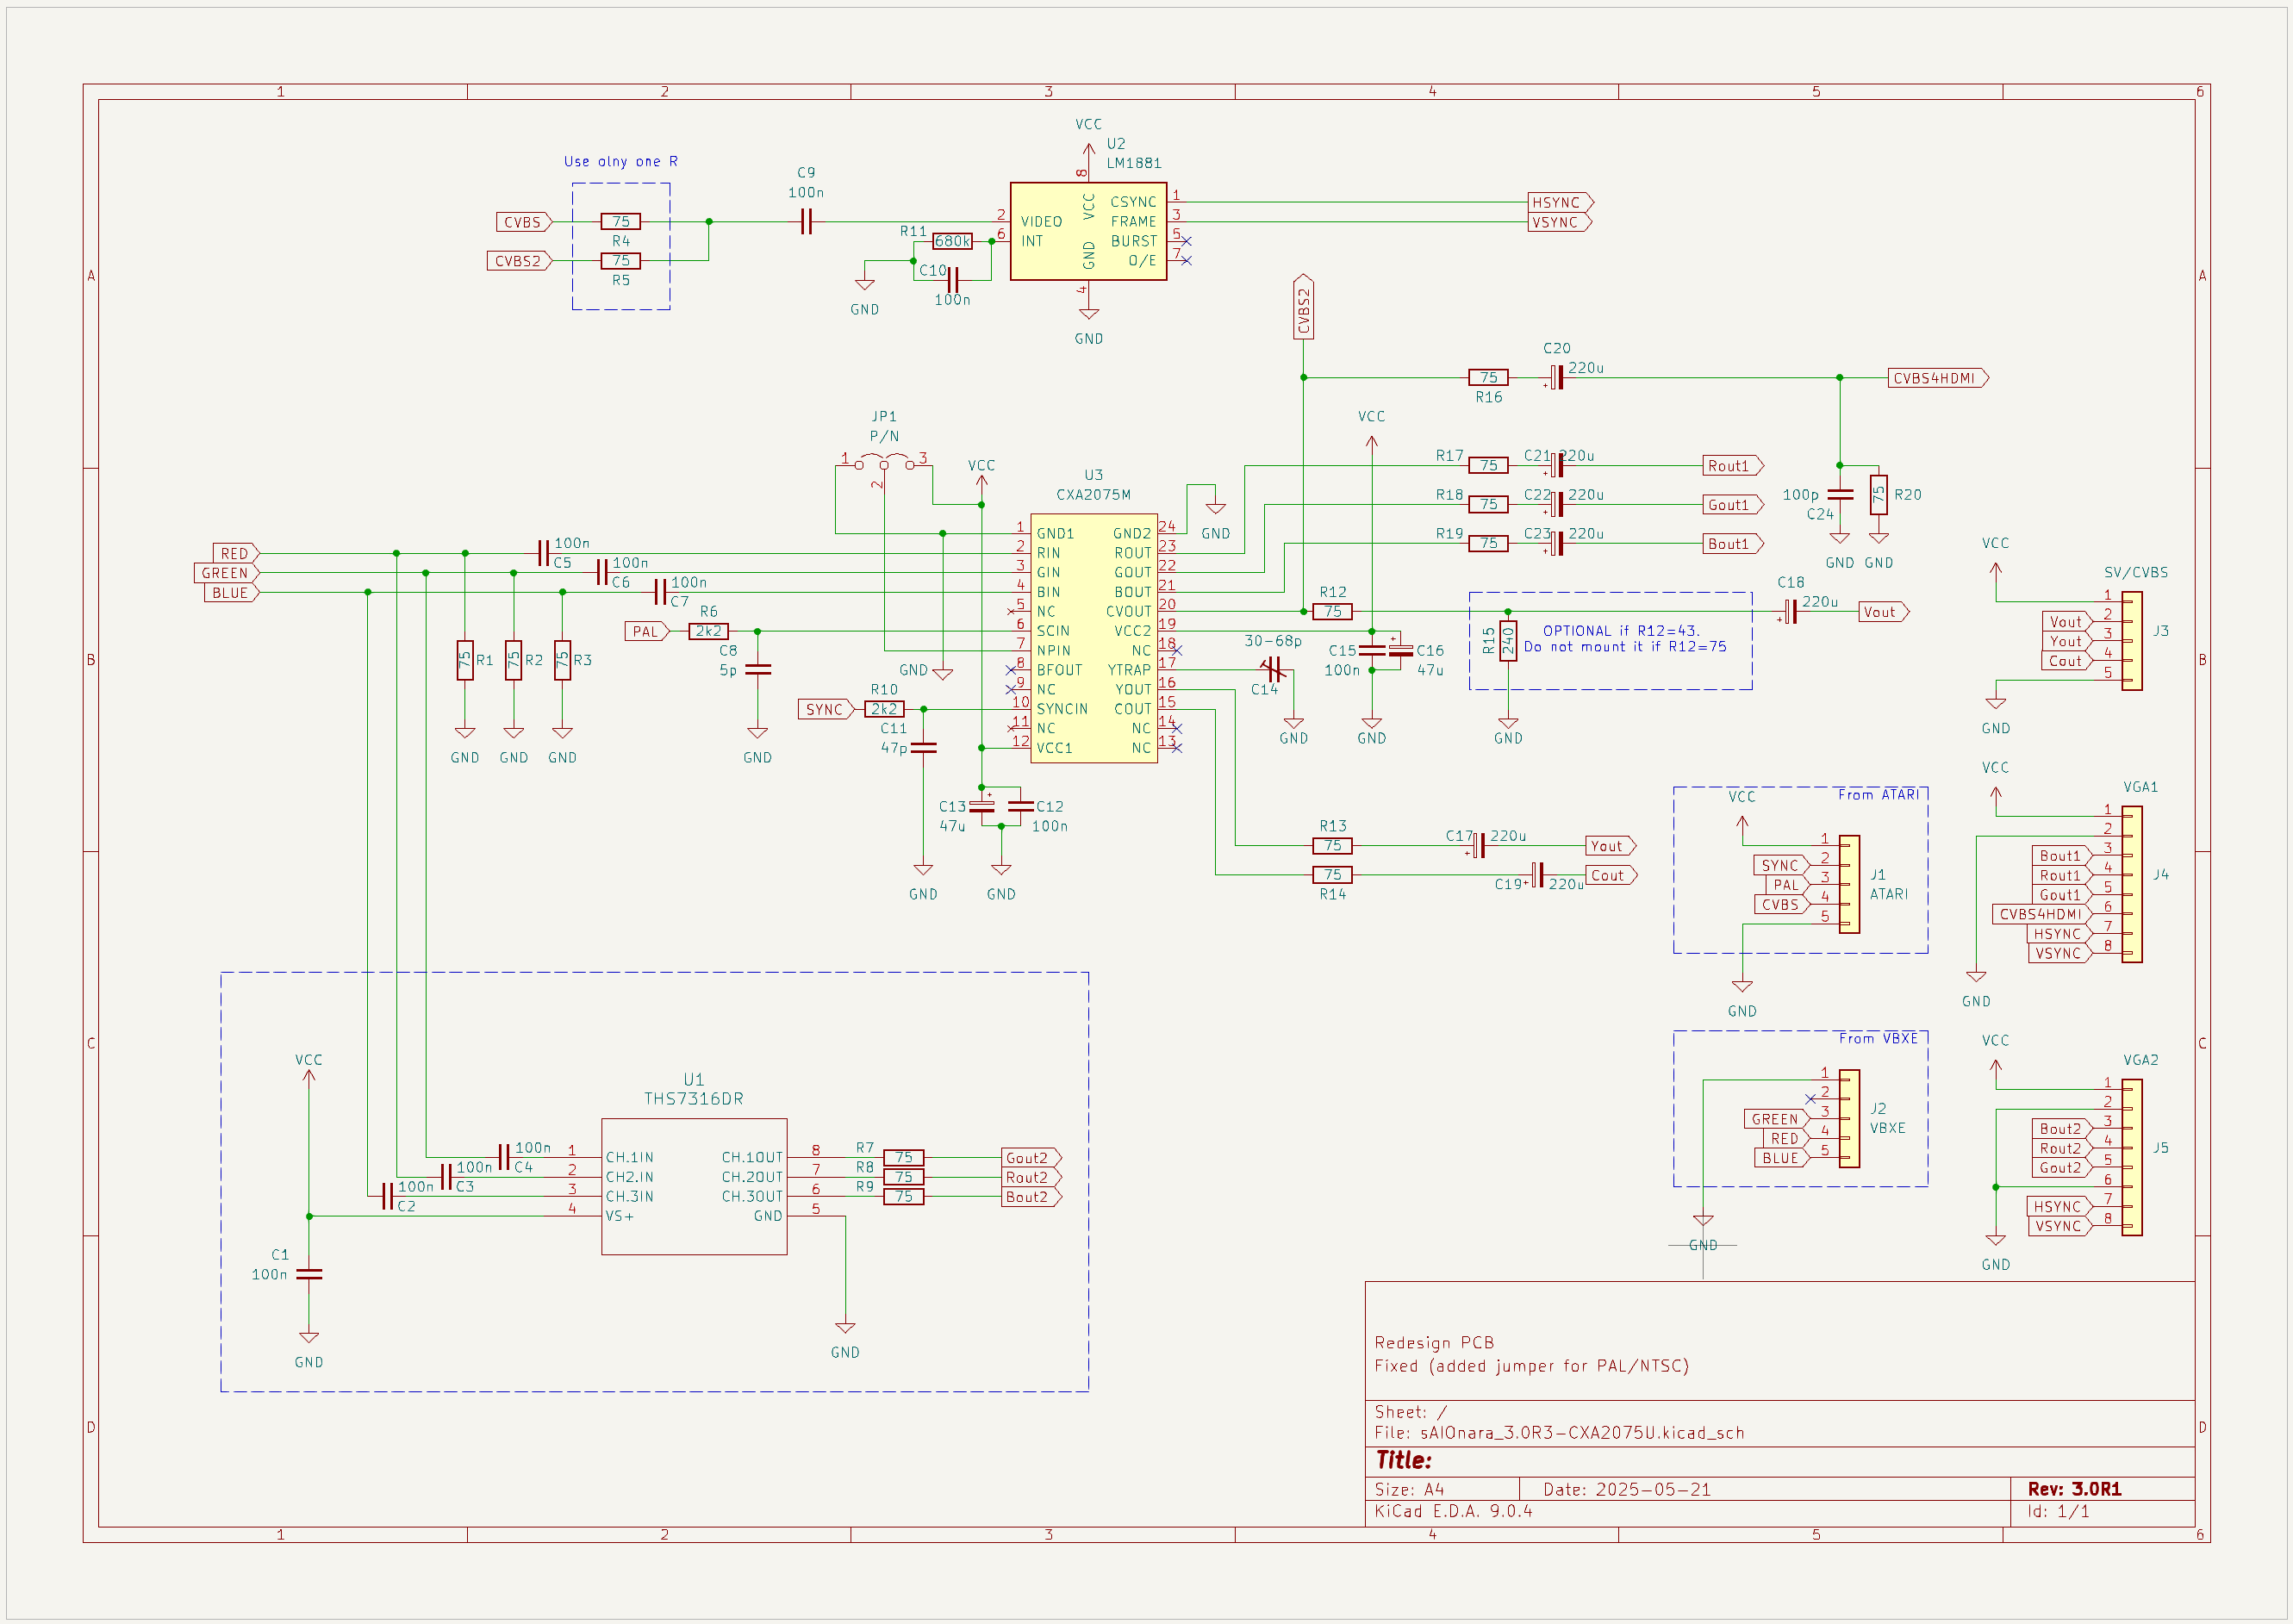The width and height of the screenshot is (2293, 1624).
Task: Select the CXA2075M U3 chip body
Action: 1093,640
